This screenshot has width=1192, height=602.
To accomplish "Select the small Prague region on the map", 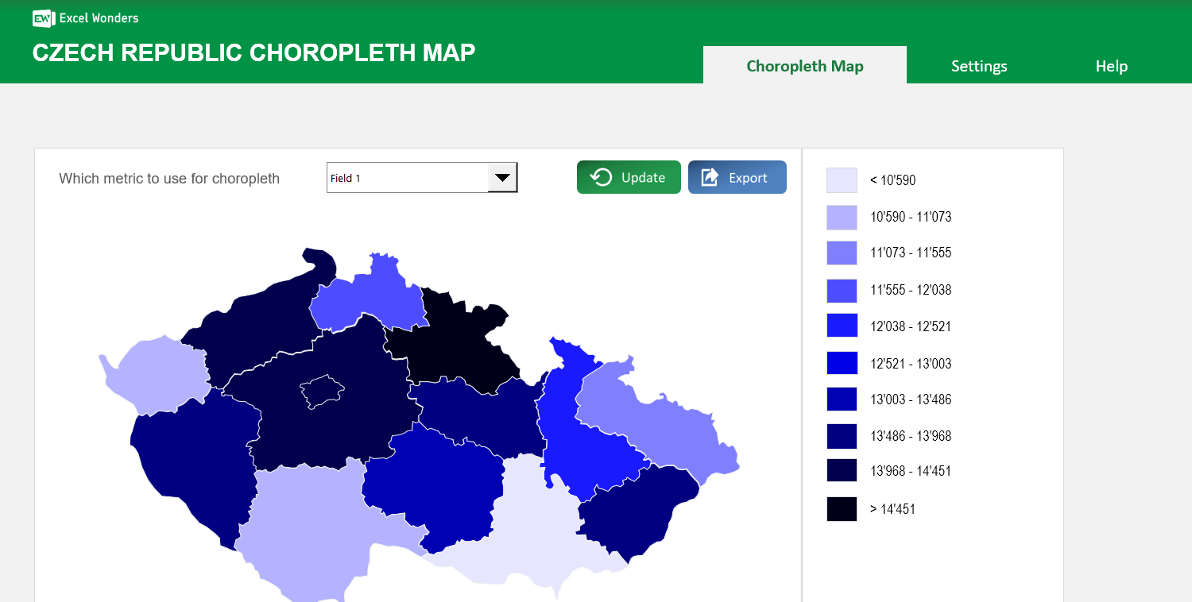I will point(321,391).
